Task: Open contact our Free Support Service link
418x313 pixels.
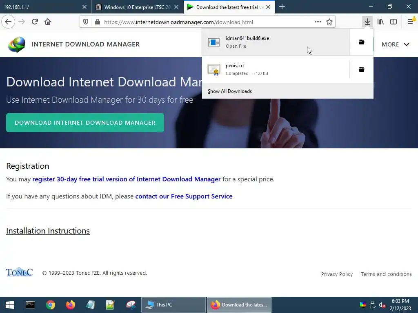Action: pyautogui.click(x=184, y=196)
